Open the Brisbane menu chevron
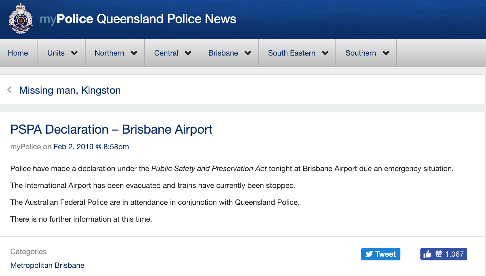486x276 pixels. pyautogui.click(x=248, y=53)
